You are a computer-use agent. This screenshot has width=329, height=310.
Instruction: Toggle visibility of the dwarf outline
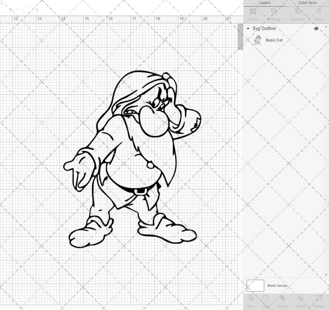tap(316, 29)
